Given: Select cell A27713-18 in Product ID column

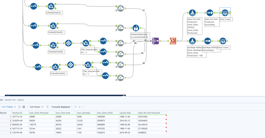Looking at the screenshot, I should [x=20, y=117].
